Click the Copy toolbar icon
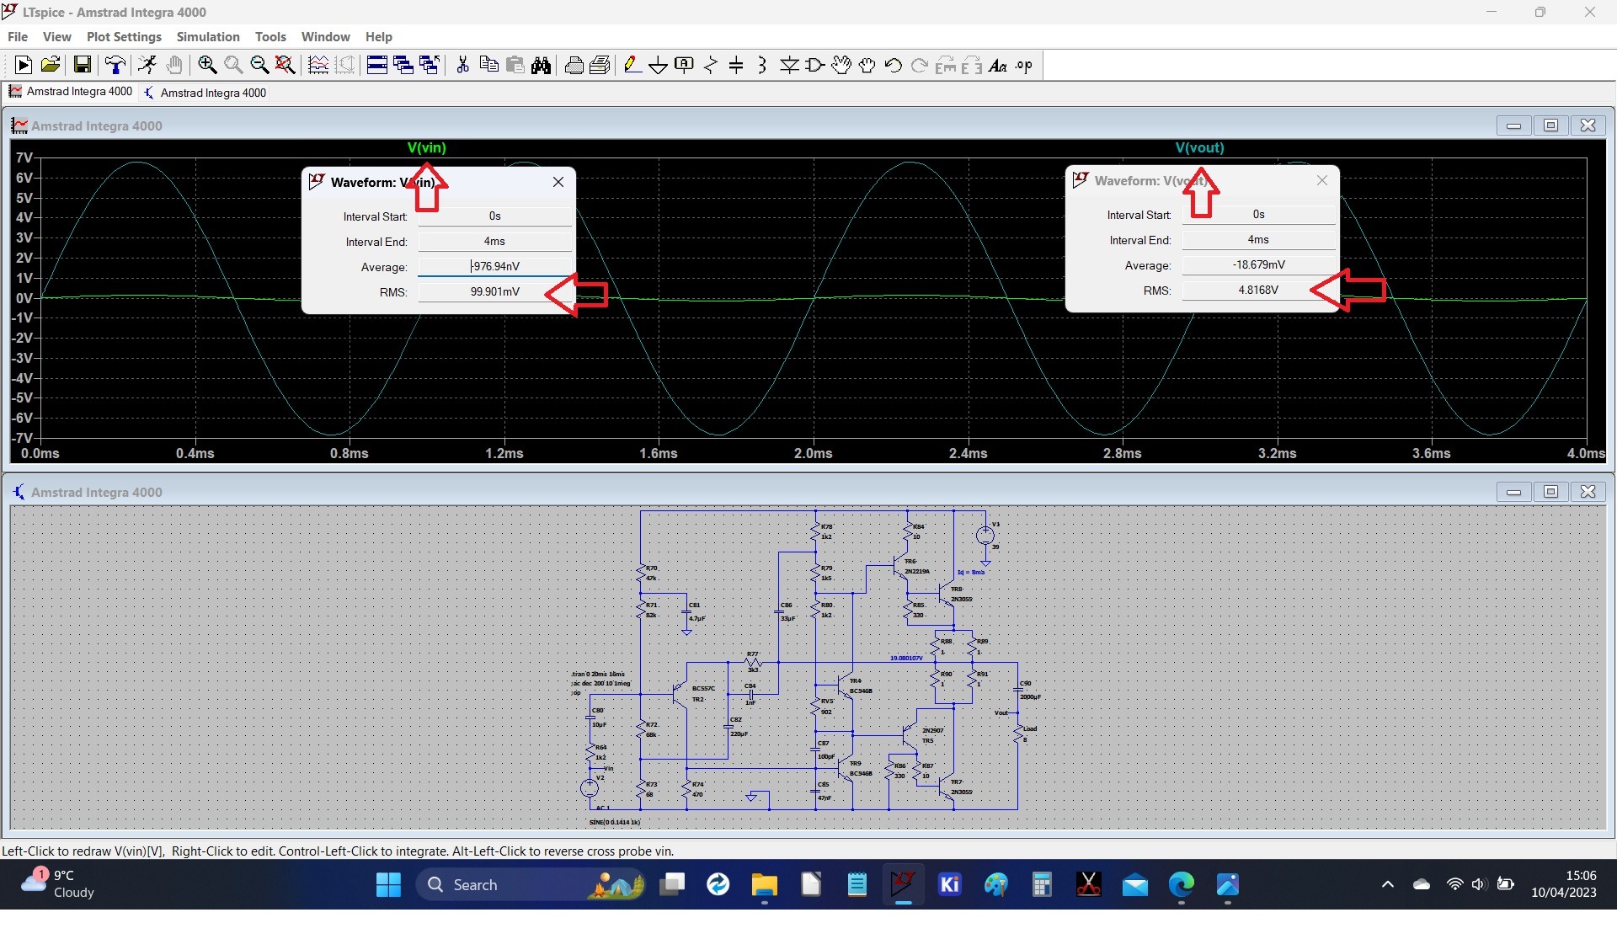The height and width of the screenshot is (939, 1617). (x=488, y=65)
